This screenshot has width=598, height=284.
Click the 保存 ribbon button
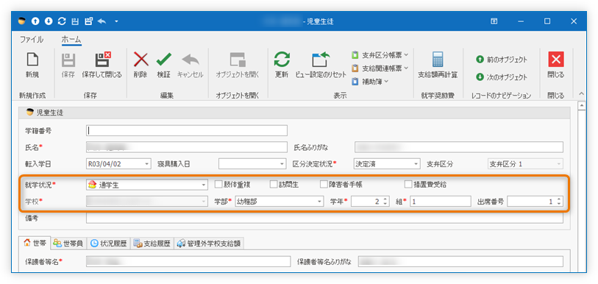(68, 65)
